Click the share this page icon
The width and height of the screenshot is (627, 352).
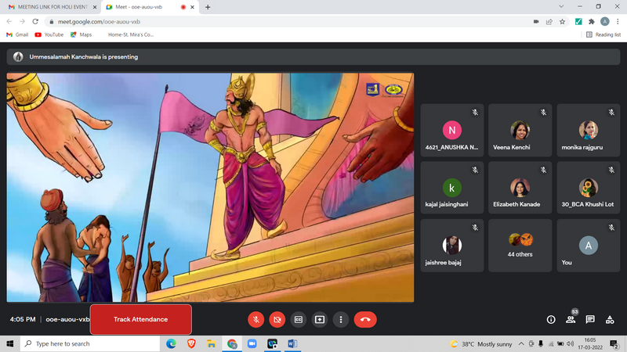[549, 22]
